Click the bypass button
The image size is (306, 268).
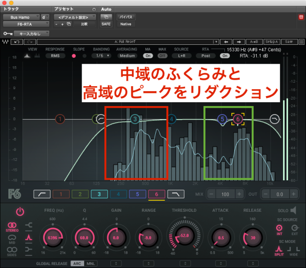click(x=126, y=17)
